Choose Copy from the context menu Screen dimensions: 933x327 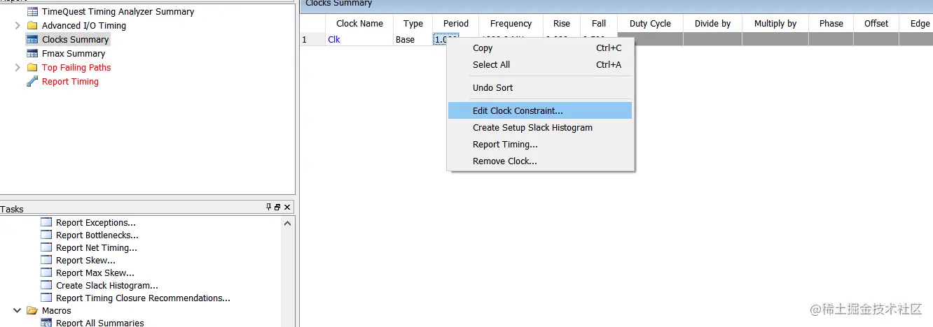540,48
